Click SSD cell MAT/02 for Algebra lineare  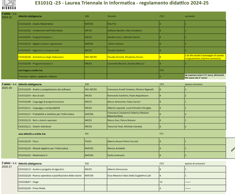click(95, 44)
